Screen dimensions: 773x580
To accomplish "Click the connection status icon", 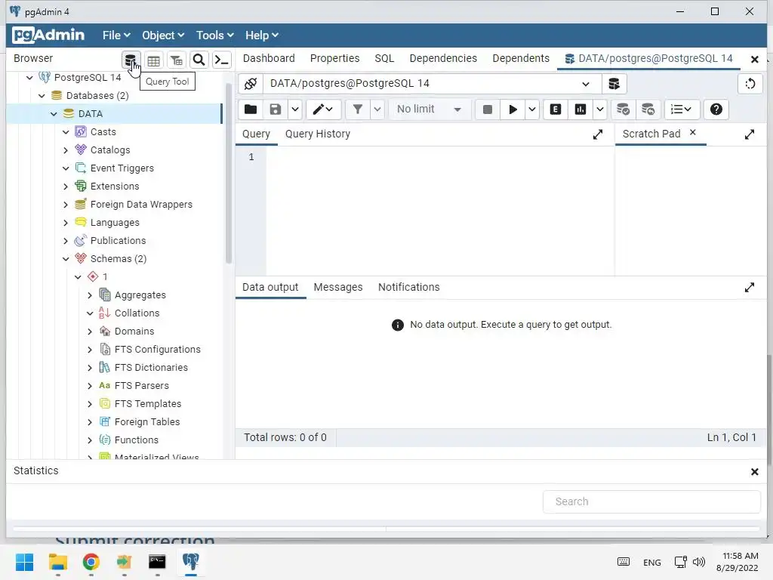I will [x=251, y=84].
